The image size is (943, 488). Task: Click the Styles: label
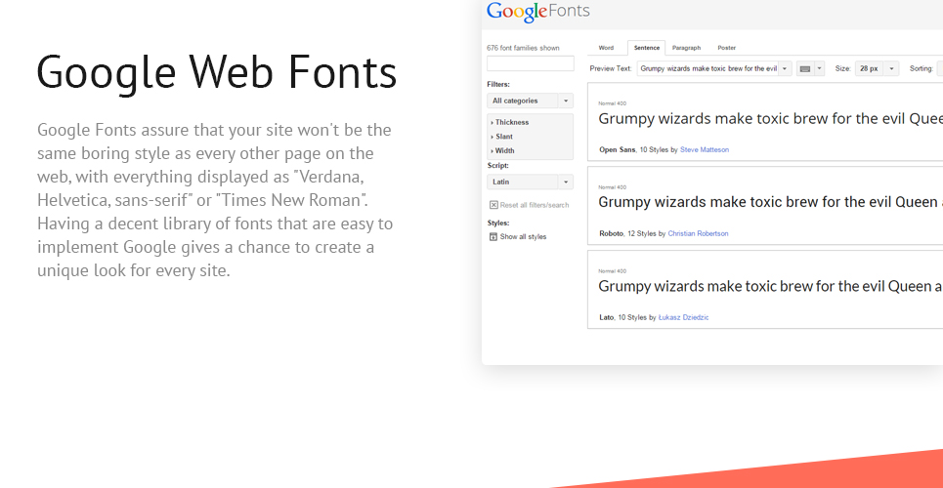pyautogui.click(x=497, y=223)
